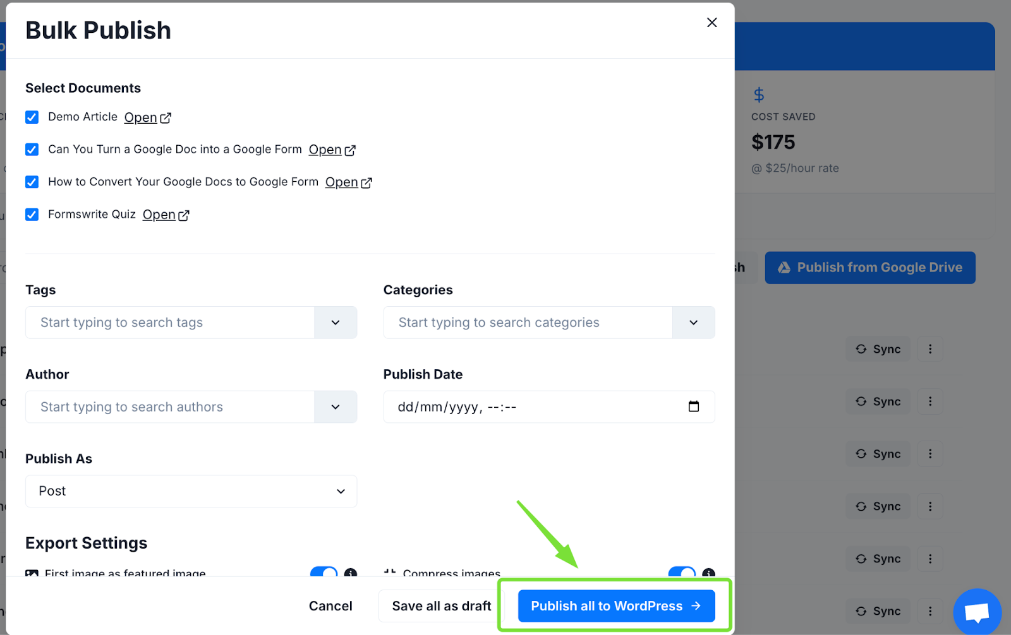Click Save all as draft
The width and height of the screenshot is (1011, 635).
click(441, 605)
